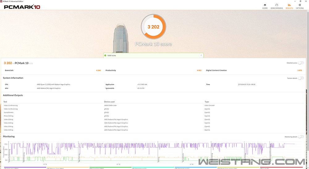Toggle the Detailed scores switch
Screen dimensions: 309x169
(301, 63)
